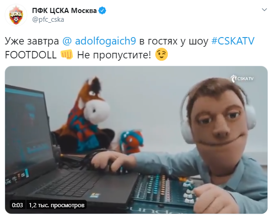The image size is (273, 216).
Task: Click the FOOTDOLL word in tweet text
Action: coord(31,55)
